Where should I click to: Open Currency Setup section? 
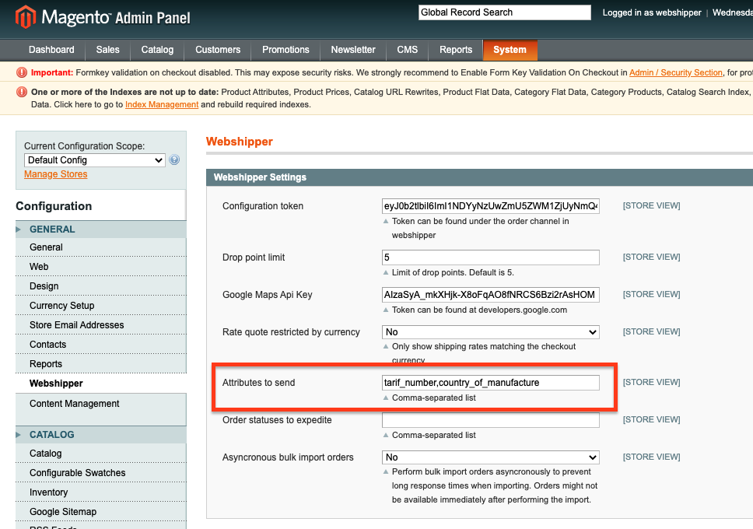[x=101, y=306]
